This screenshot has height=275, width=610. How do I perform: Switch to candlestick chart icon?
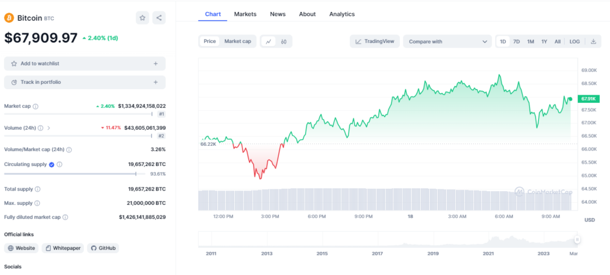[x=284, y=42]
